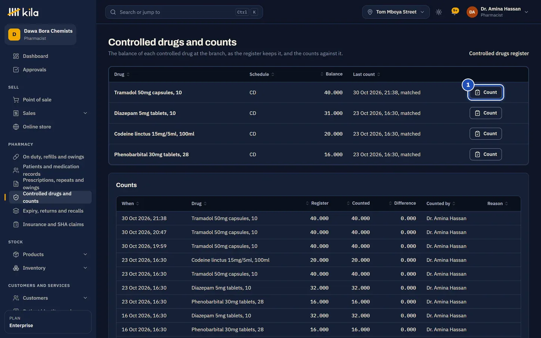The width and height of the screenshot is (541, 338).
Task: Open the Dr. Amina Hassan account menu chevron
Action: pyautogui.click(x=526, y=12)
